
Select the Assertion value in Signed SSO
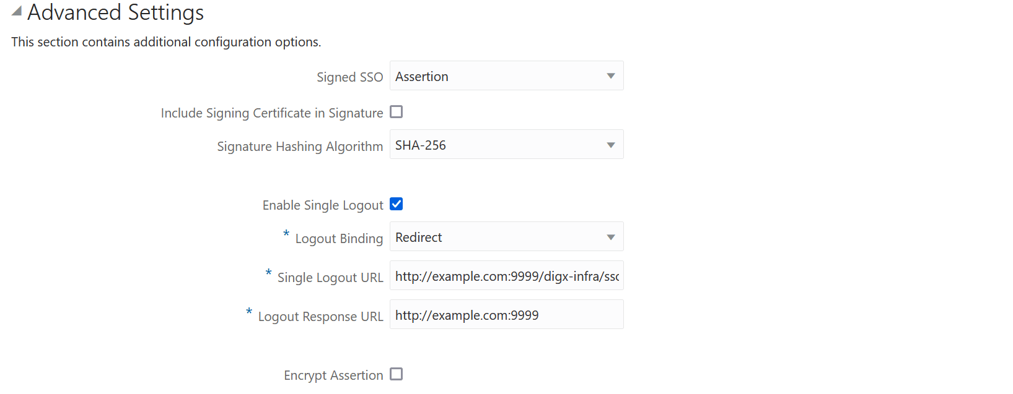click(422, 76)
